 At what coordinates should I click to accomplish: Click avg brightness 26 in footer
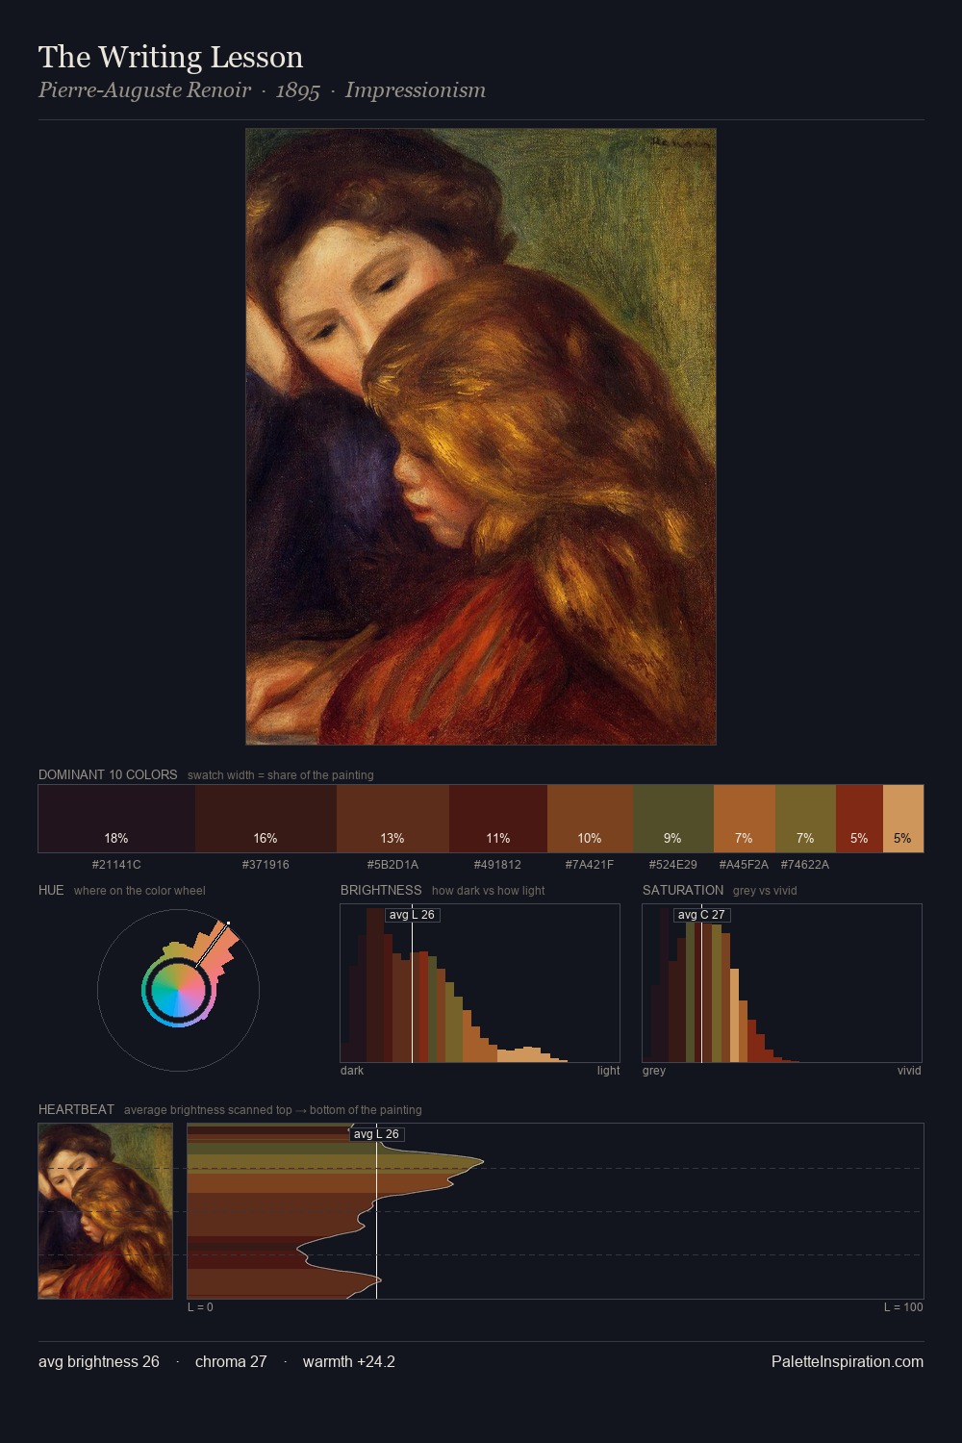pos(99,1362)
